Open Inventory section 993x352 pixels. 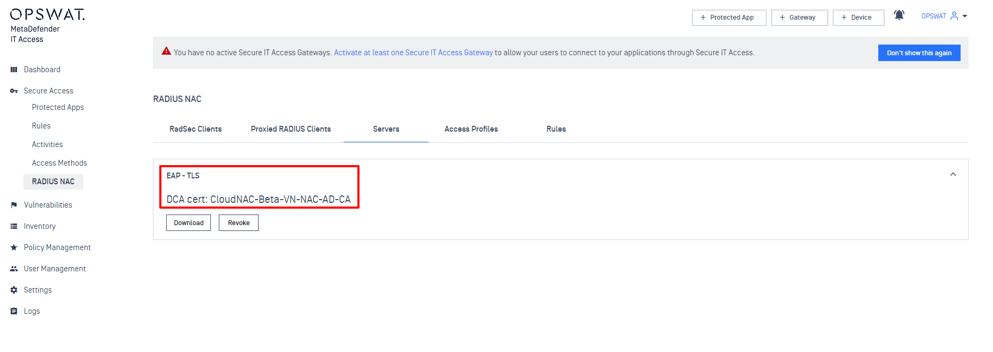click(39, 226)
